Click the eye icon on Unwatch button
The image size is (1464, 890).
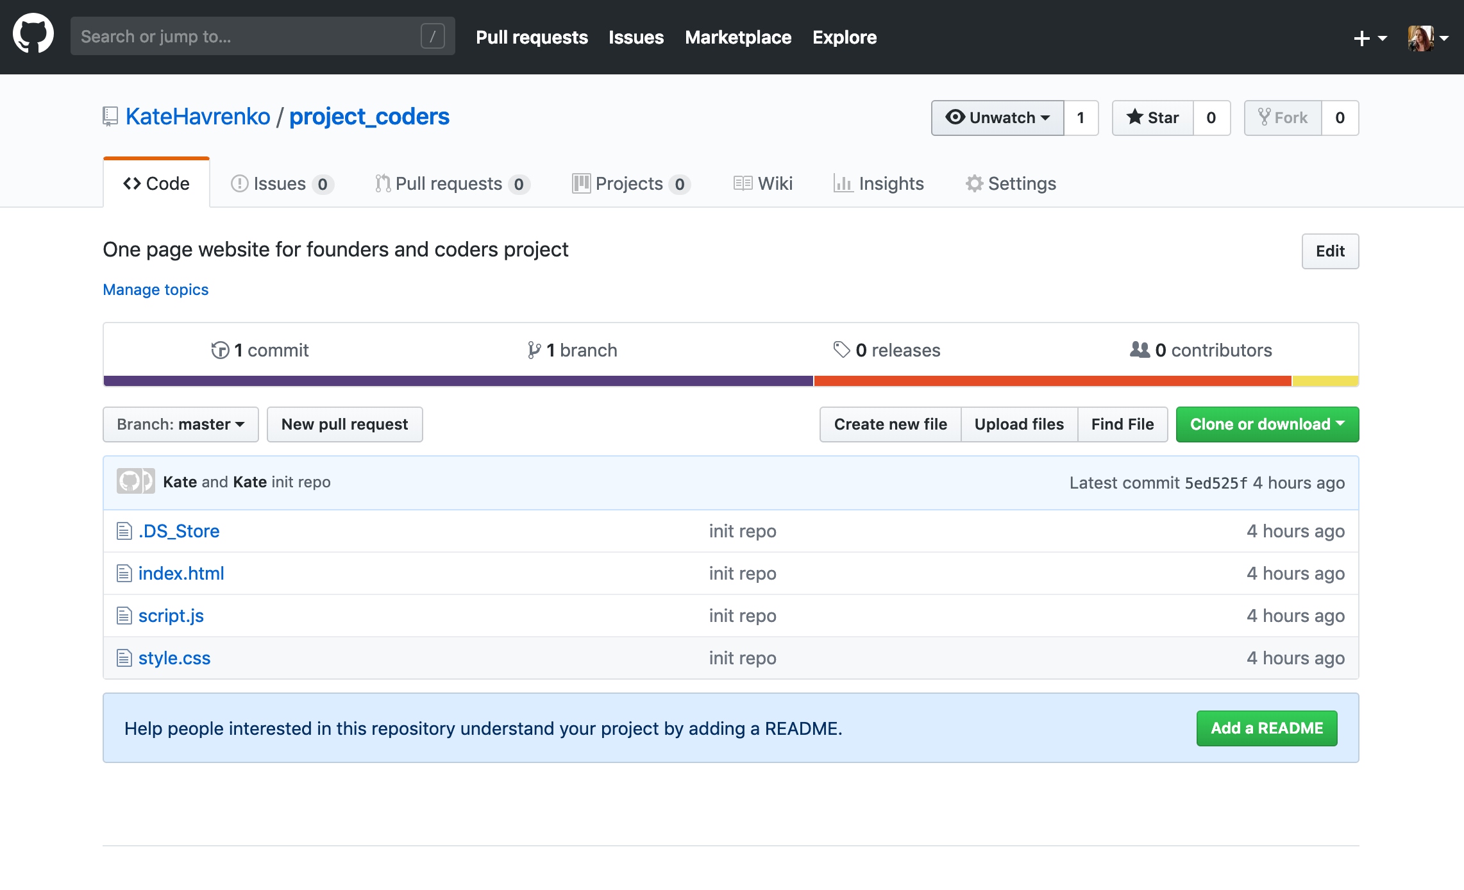[955, 117]
